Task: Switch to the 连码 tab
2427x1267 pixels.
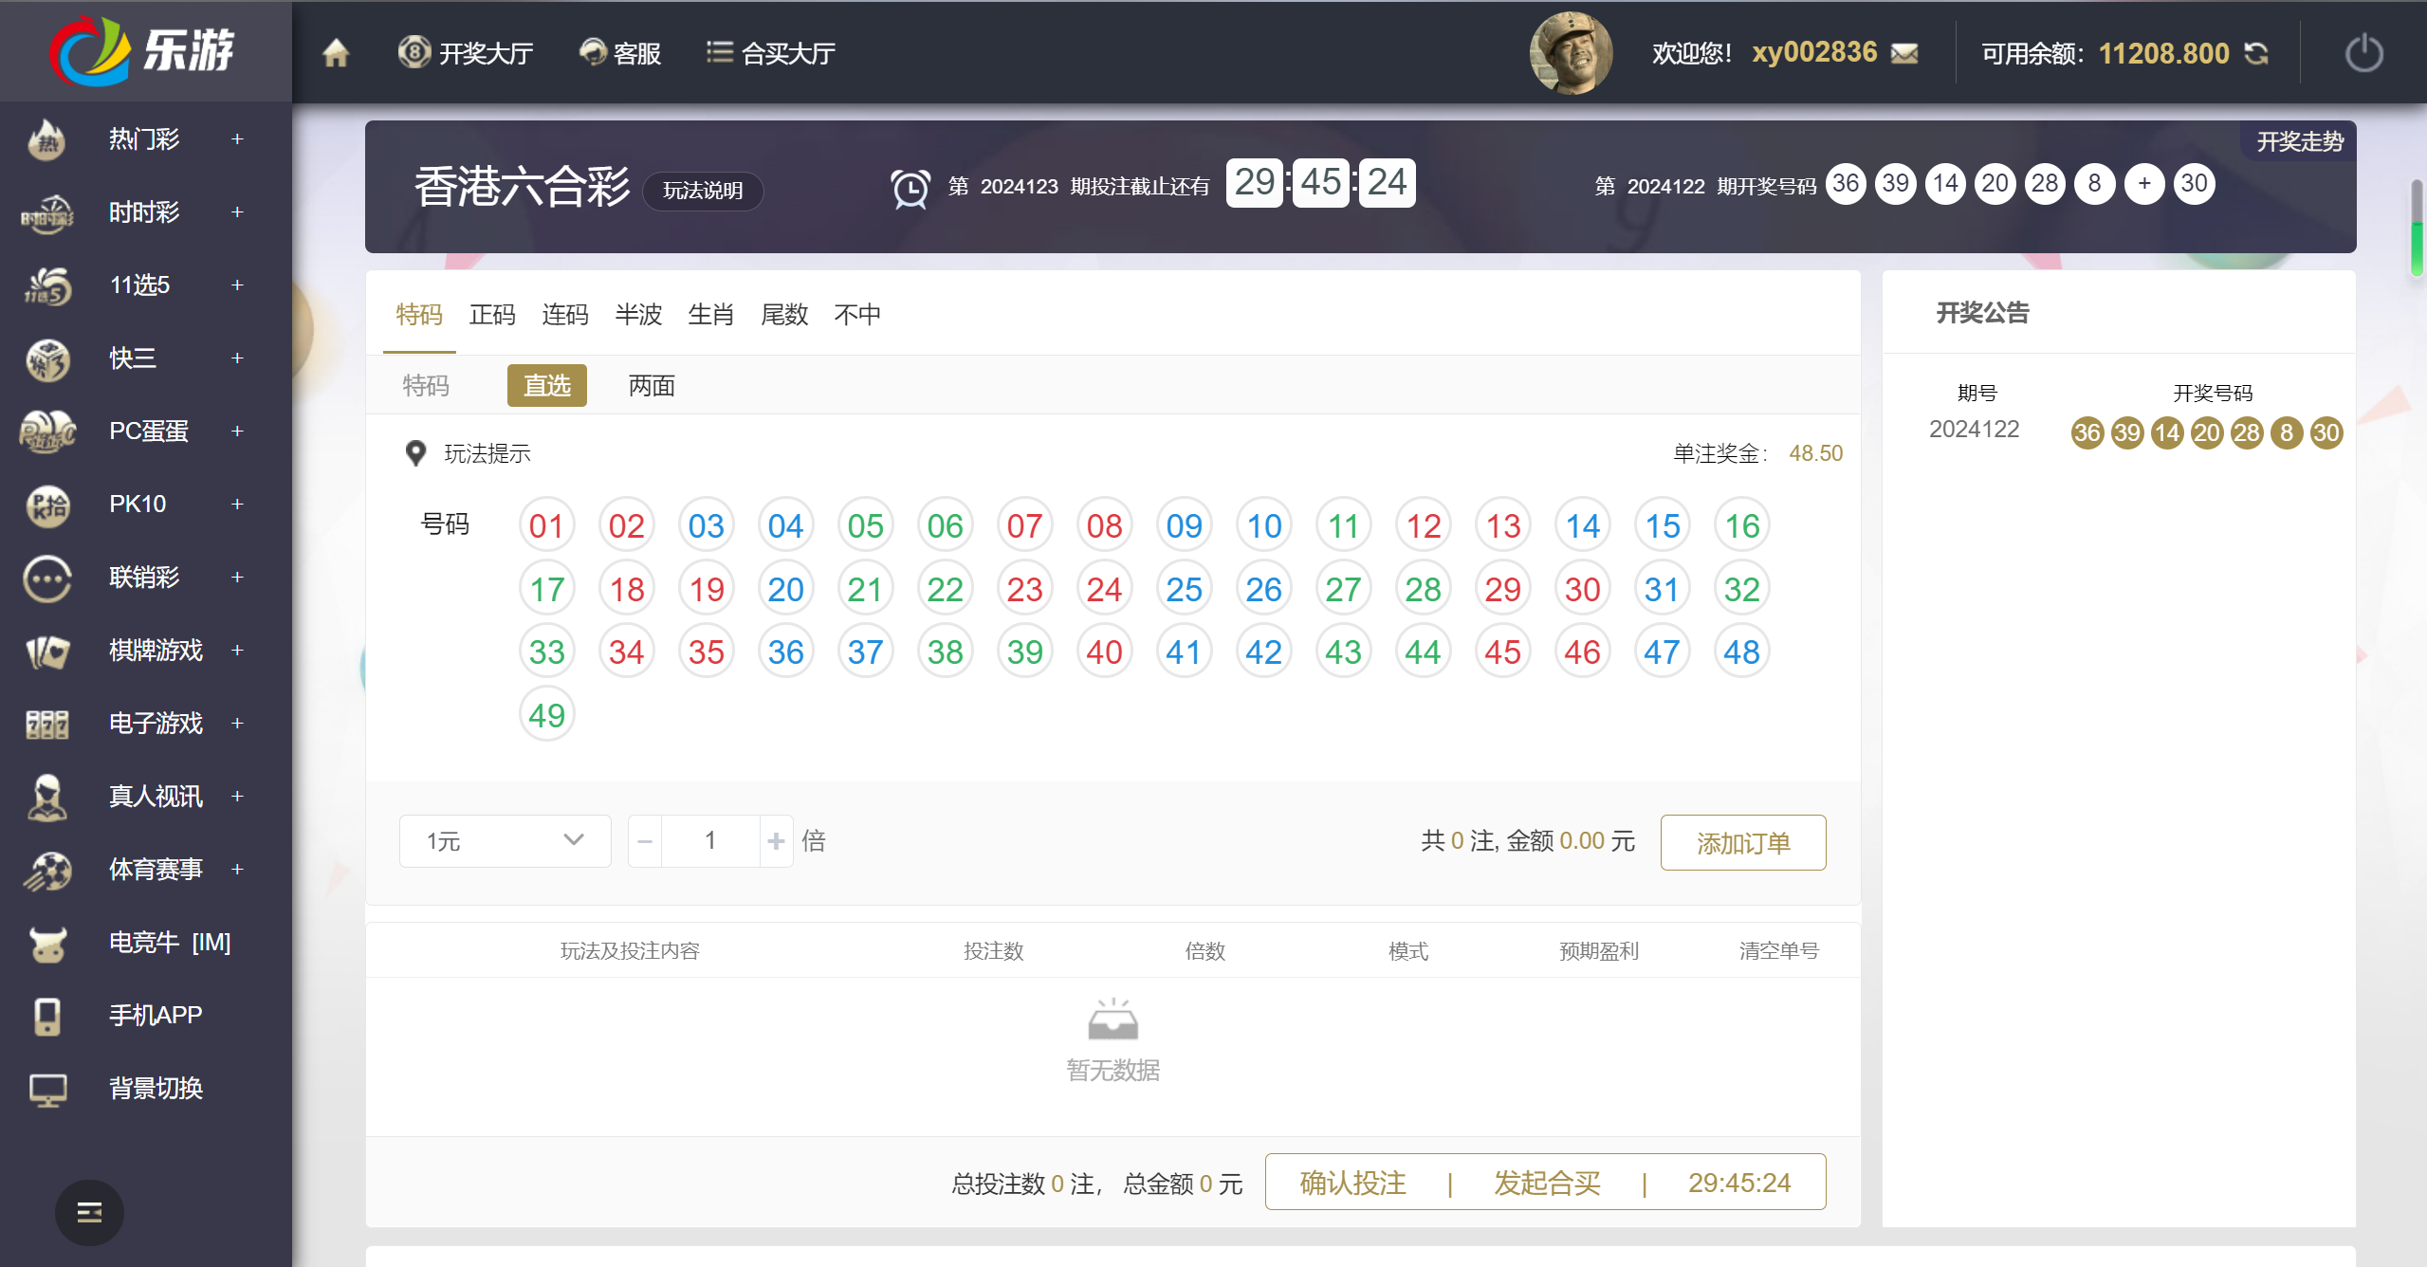Action: (565, 315)
